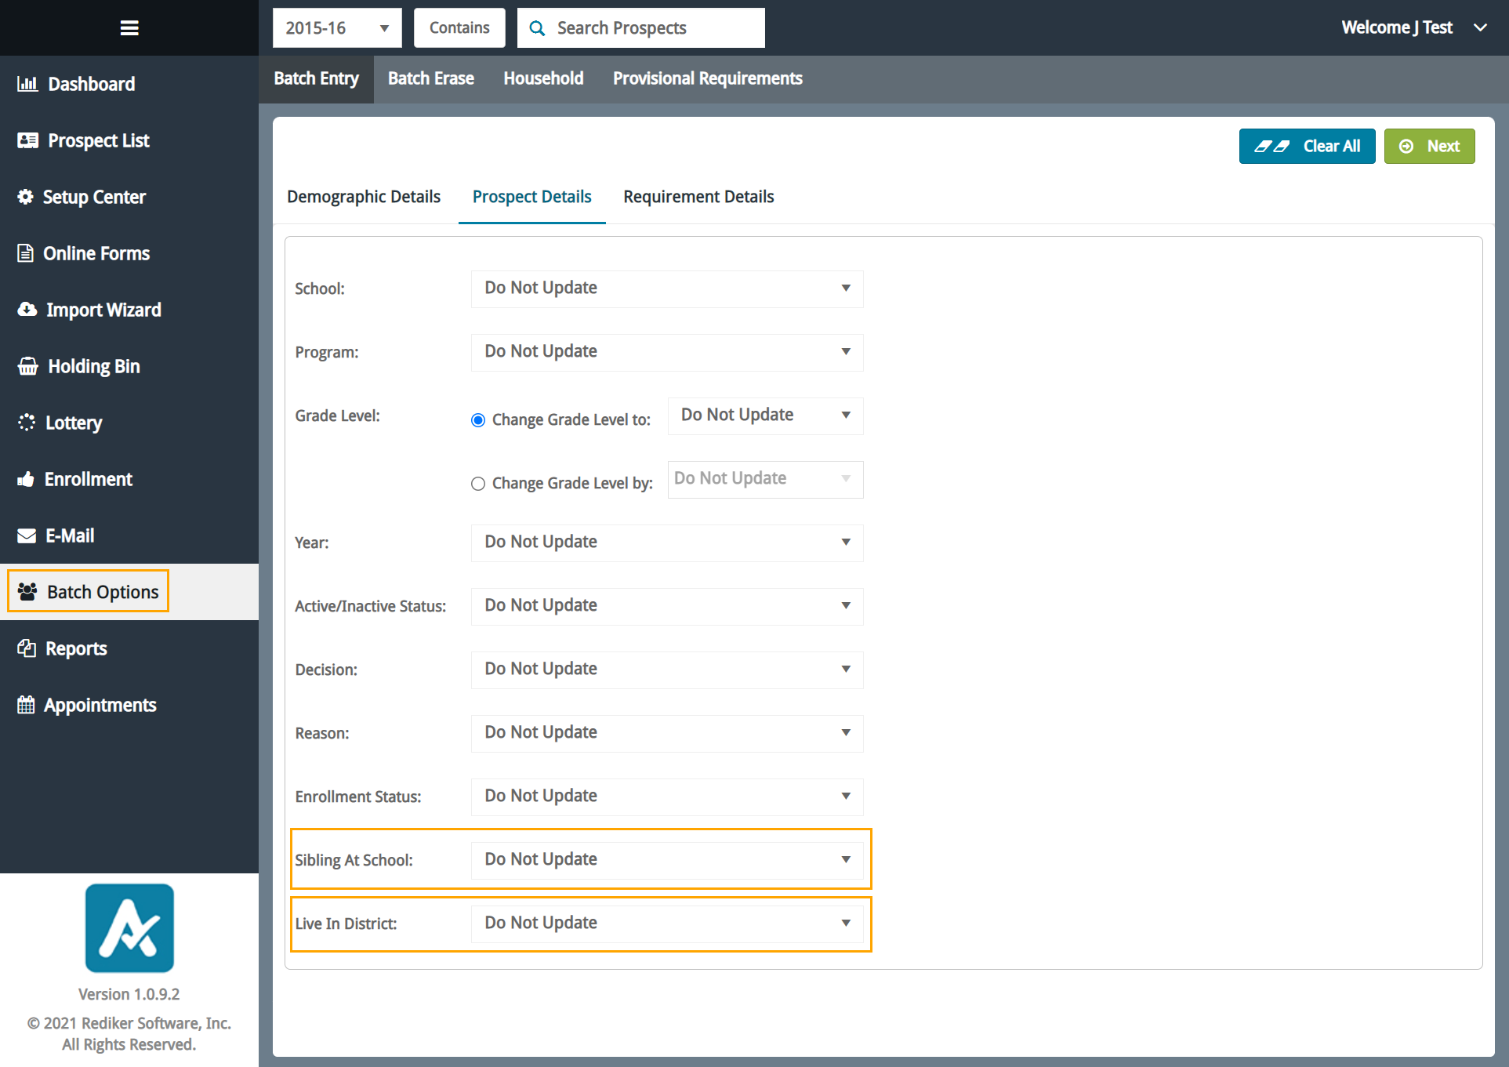Click the Holding Bin basket icon
Image resolution: width=1509 pixels, height=1067 pixels.
(x=28, y=366)
